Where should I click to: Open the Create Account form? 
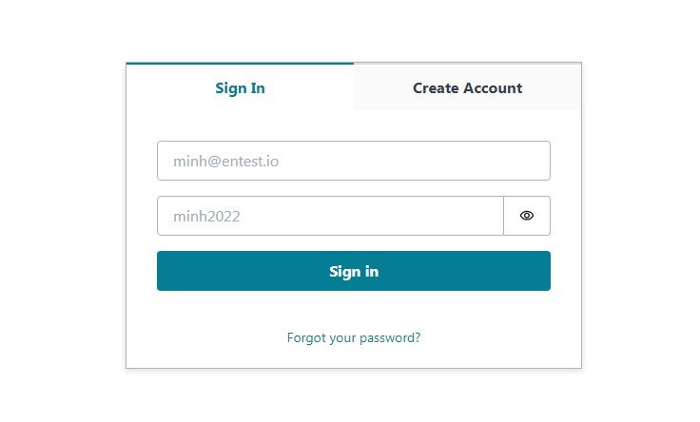coord(467,88)
